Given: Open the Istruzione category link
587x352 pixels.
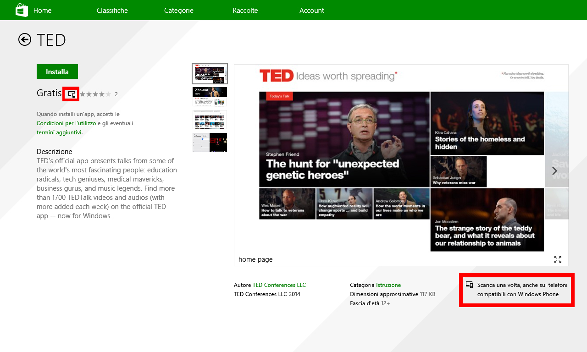Looking at the screenshot, I should click(x=388, y=285).
